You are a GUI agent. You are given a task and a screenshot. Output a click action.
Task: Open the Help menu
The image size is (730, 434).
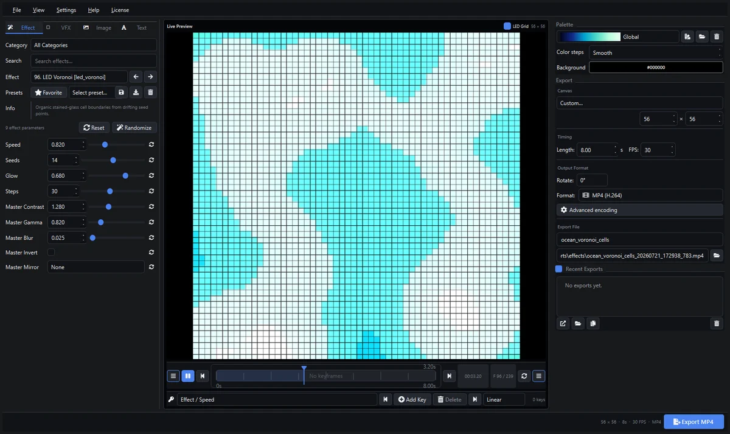pyautogui.click(x=93, y=10)
